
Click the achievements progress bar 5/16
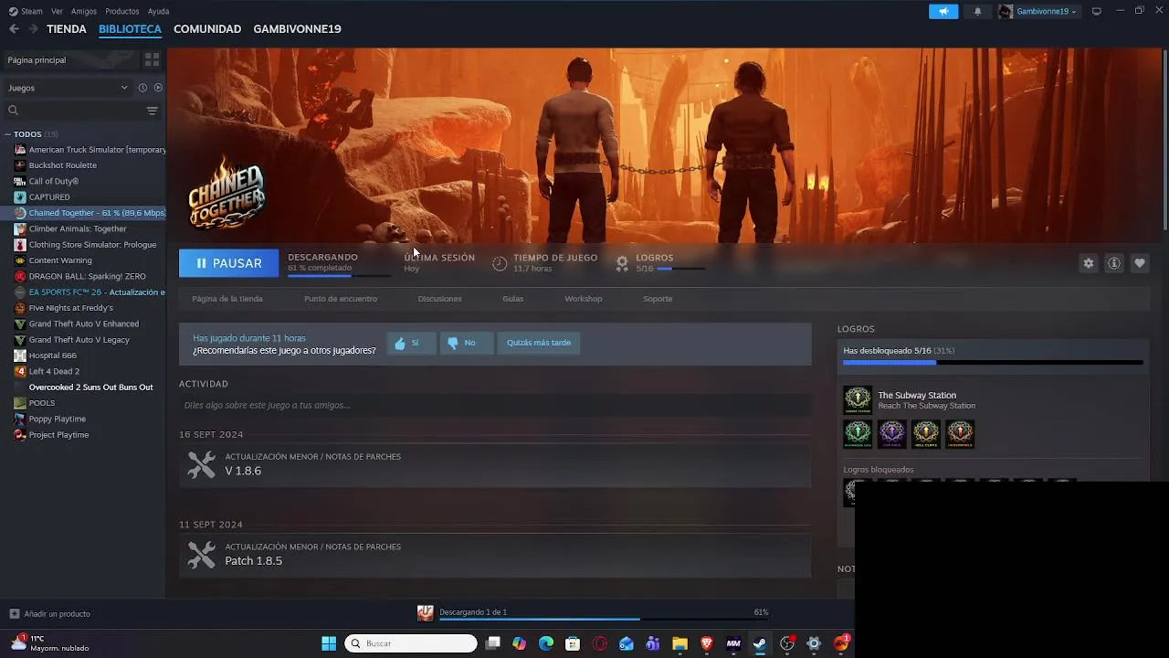[x=680, y=269]
